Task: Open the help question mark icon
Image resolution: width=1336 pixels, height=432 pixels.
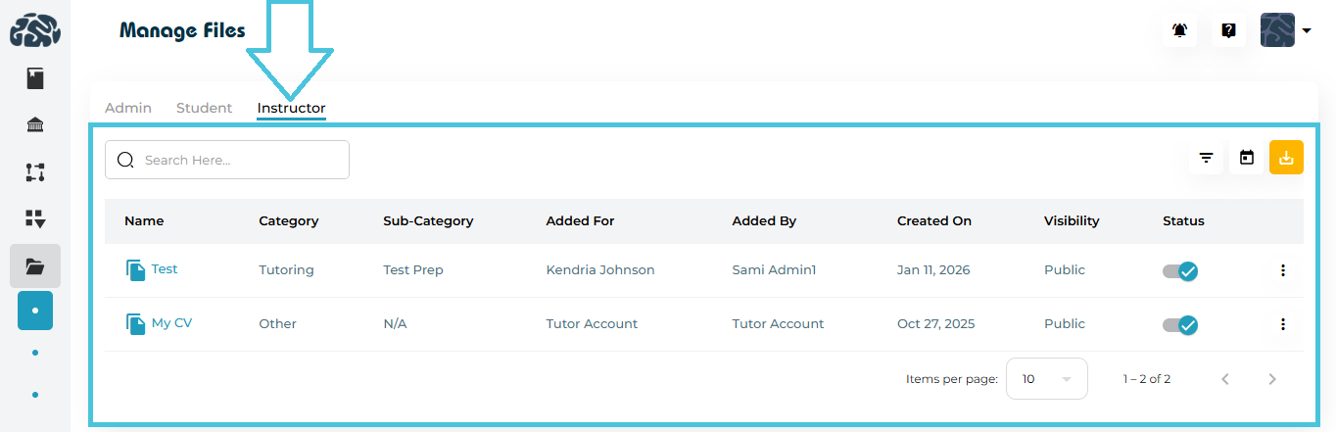Action: 1228,30
